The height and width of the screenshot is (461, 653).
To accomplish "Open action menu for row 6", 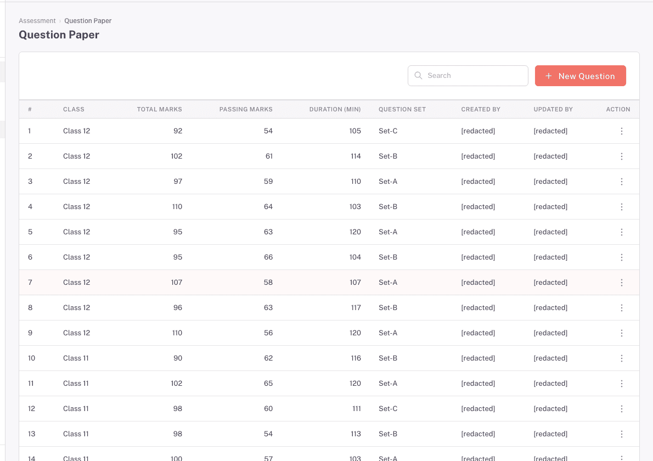I will click(x=621, y=257).
